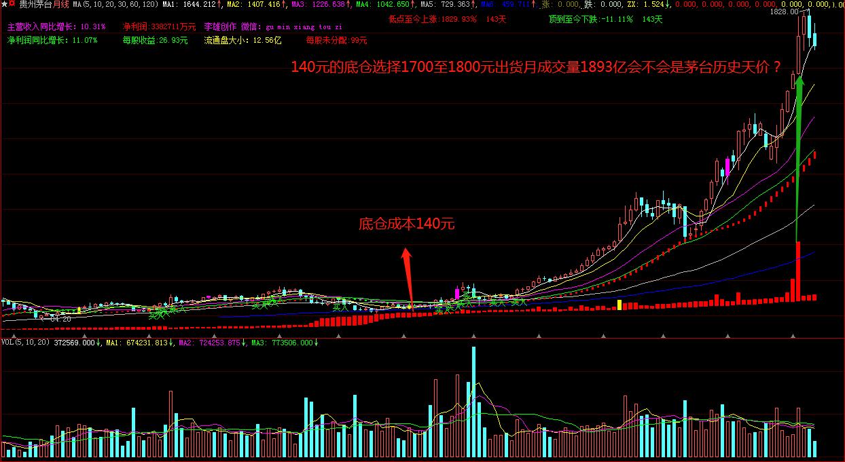Select the MA3: 1226.638 value

click(319, 4)
